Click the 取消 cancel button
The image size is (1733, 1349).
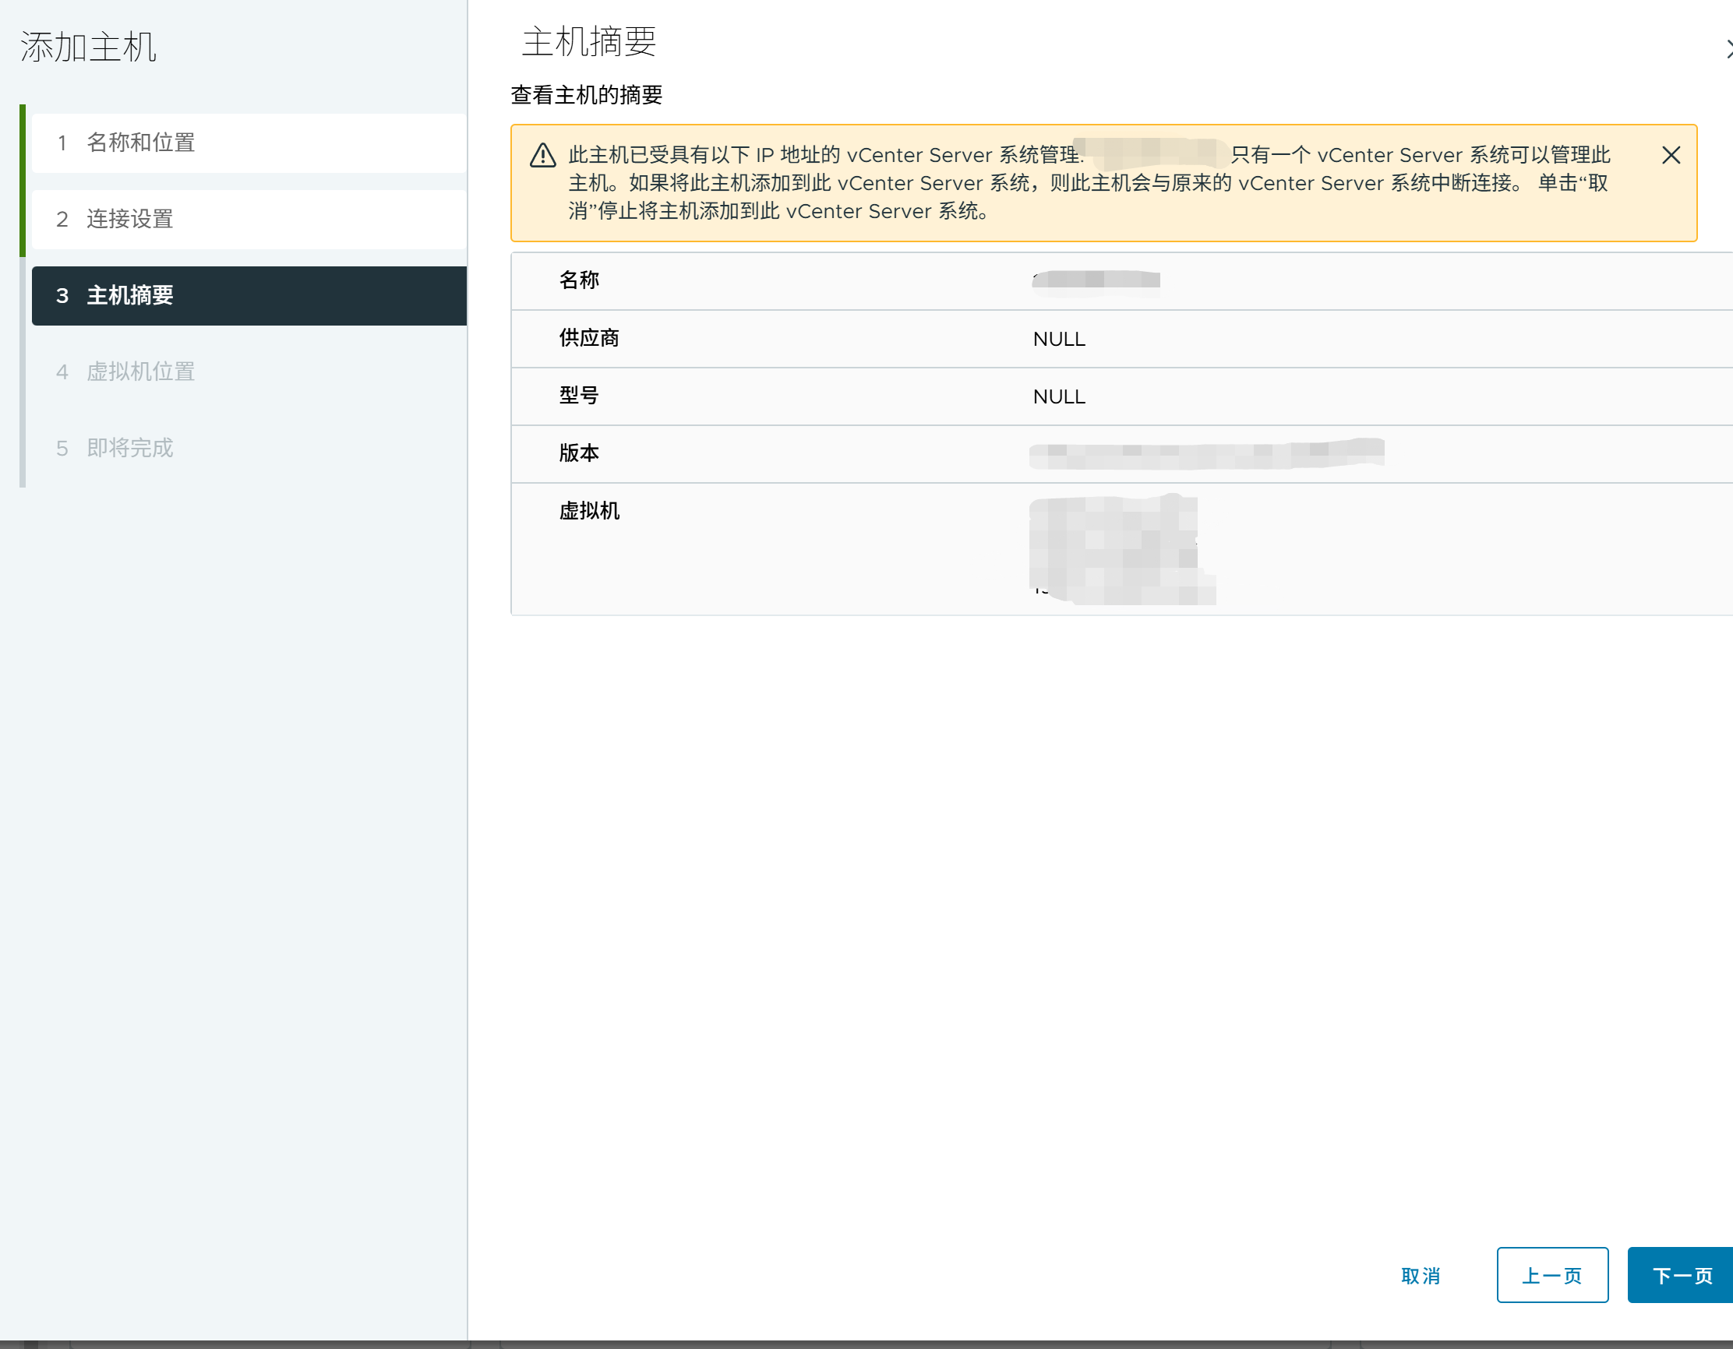coord(1420,1275)
